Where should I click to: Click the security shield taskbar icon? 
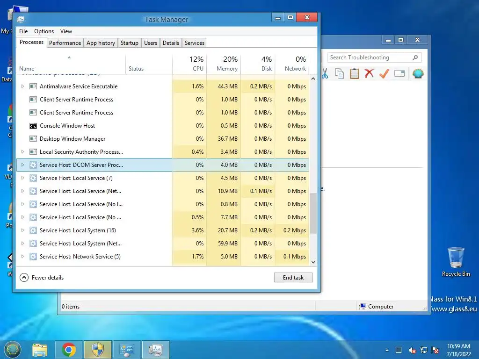pos(98,350)
